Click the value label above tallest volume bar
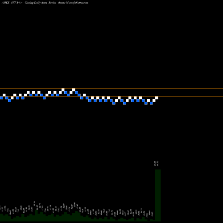Screen dimensions: 223x223 click(x=157, y=163)
